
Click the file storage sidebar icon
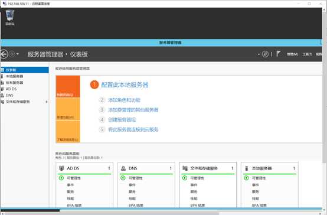pos(2,102)
